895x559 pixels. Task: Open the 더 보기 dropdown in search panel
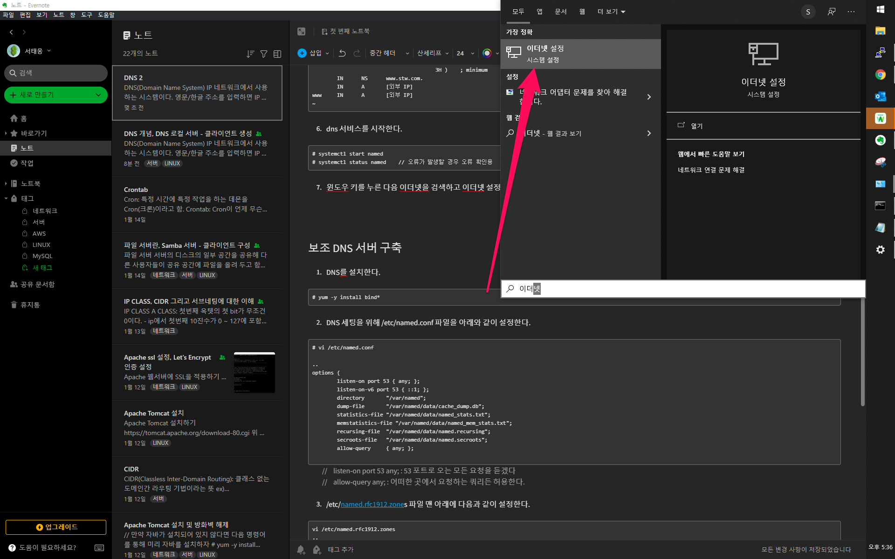pyautogui.click(x=611, y=12)
